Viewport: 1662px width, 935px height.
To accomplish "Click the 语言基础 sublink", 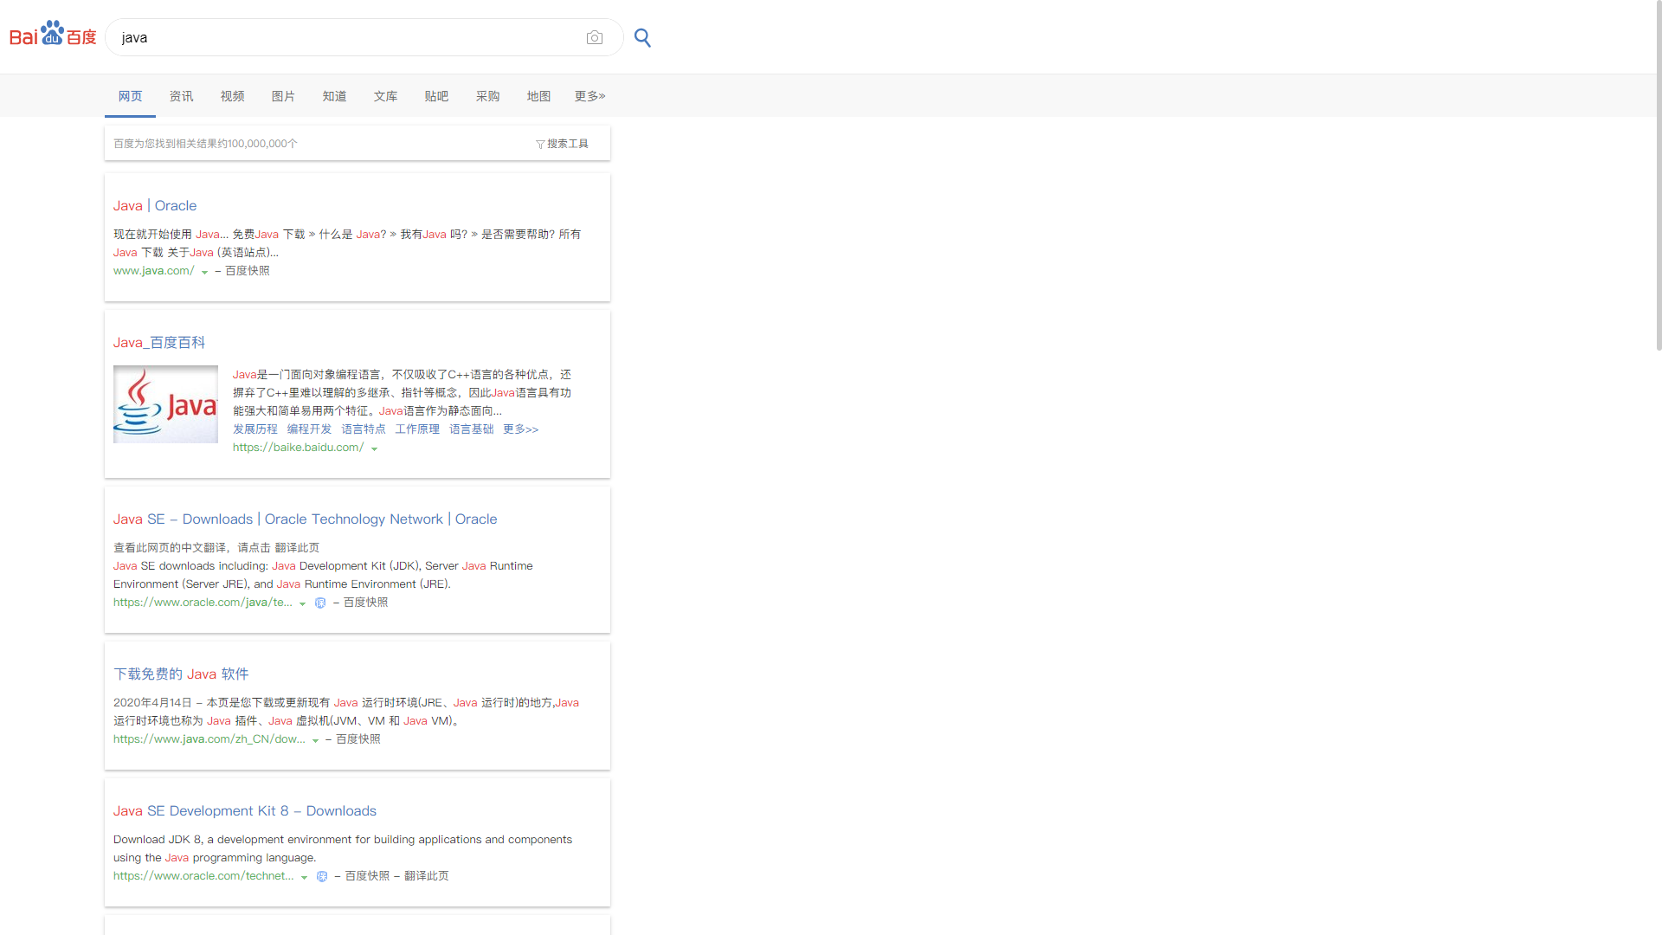I will (x=472, y=429).
